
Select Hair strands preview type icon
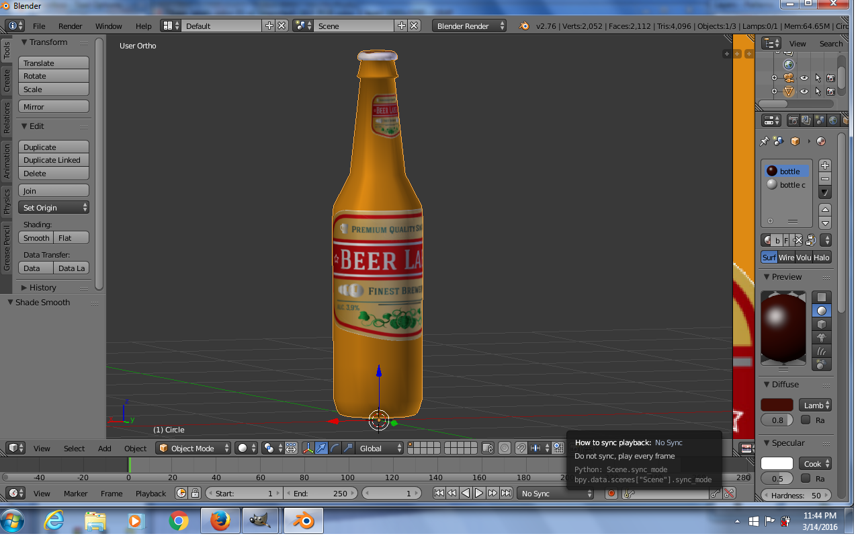pyautogui.click(x=822, y=351)
